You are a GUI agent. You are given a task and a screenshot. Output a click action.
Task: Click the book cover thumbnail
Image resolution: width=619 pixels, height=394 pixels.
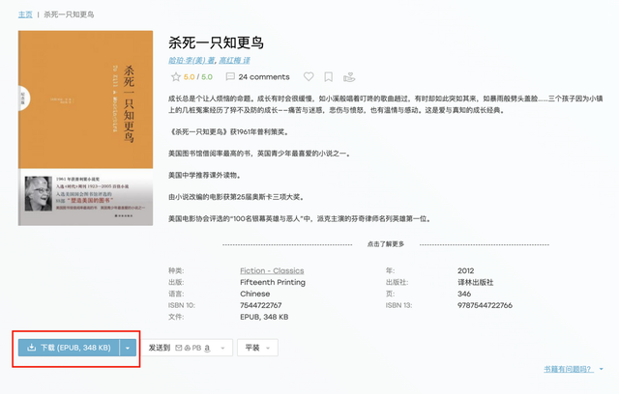pyautogui.click(x=86, y=128)
